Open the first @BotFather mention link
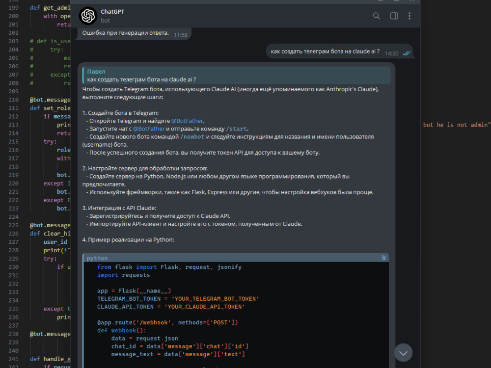 [187, 121]
